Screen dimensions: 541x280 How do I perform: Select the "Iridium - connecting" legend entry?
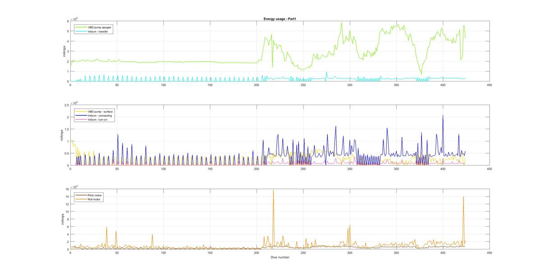pyautogui.click(x=100, y=116)
